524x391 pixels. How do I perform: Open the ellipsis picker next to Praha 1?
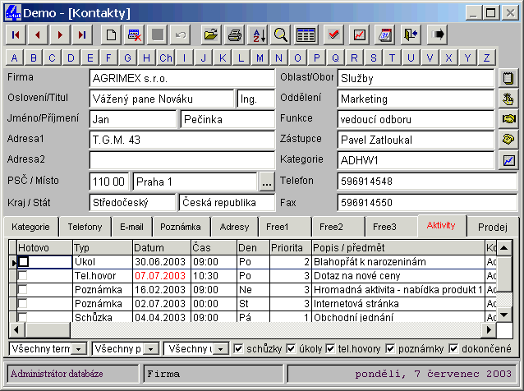pyautogui.click(x=266, y=181)
